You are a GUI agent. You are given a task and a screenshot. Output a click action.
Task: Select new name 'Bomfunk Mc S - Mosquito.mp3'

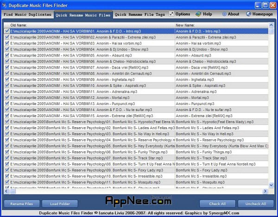[x=200, y=182]
